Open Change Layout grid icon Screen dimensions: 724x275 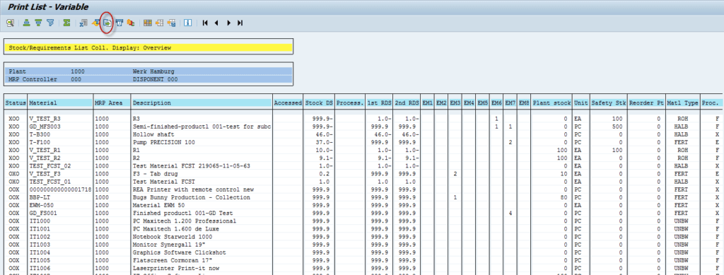147,23
